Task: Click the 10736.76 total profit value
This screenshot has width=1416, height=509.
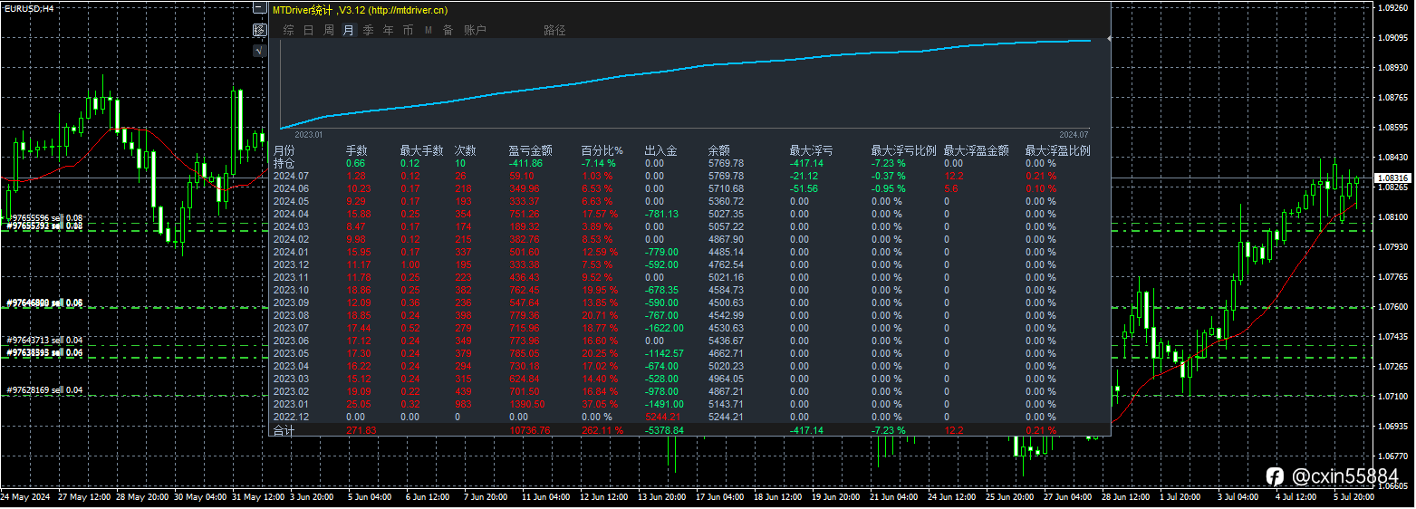Action: (x=530, y=430)
